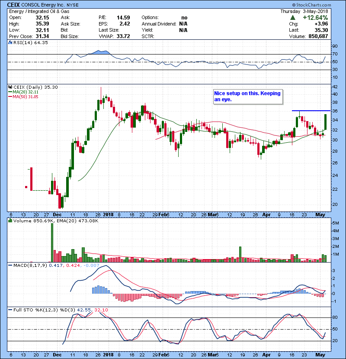Select the blue line marker before MACD(8,17,9)
Viewport: 346px width, 359px height.
coord(10,266)
